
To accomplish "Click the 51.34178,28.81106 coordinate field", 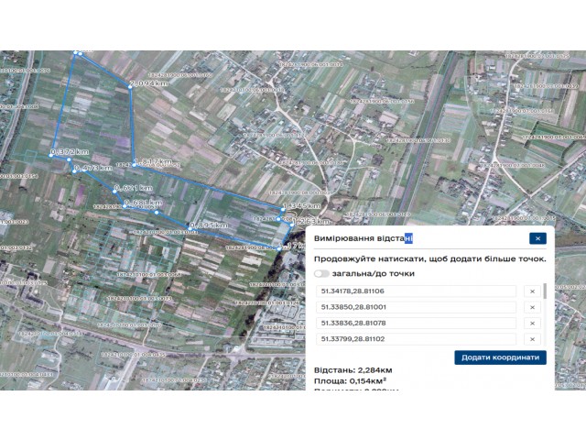I will (416, 291).
